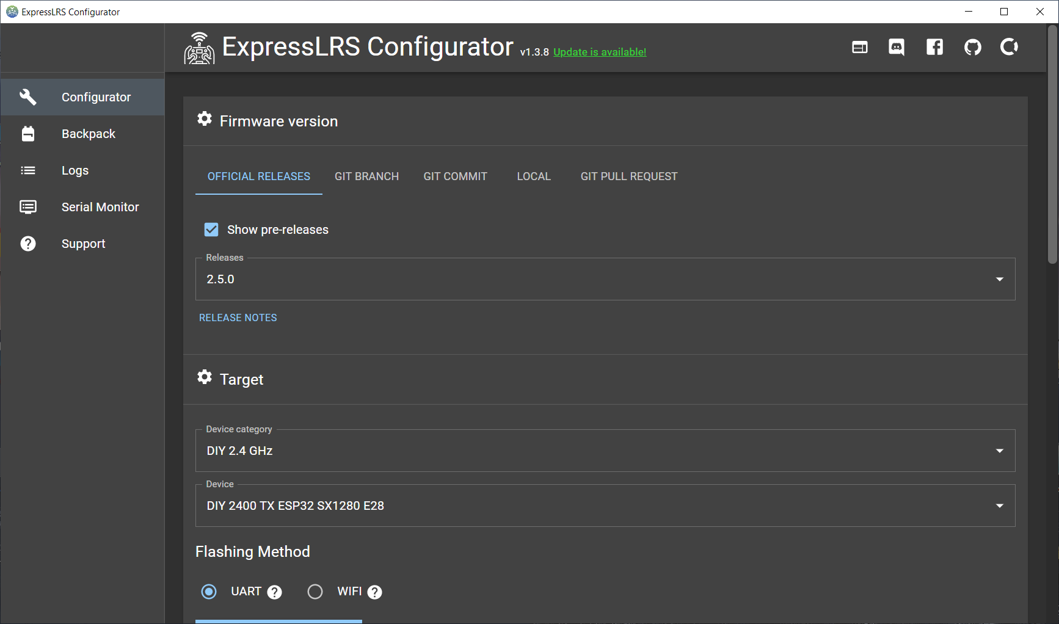Minimize the ExpressLRS Configurator window
Viewport: 1059px width, 624px height.
[x=969, y=12]
